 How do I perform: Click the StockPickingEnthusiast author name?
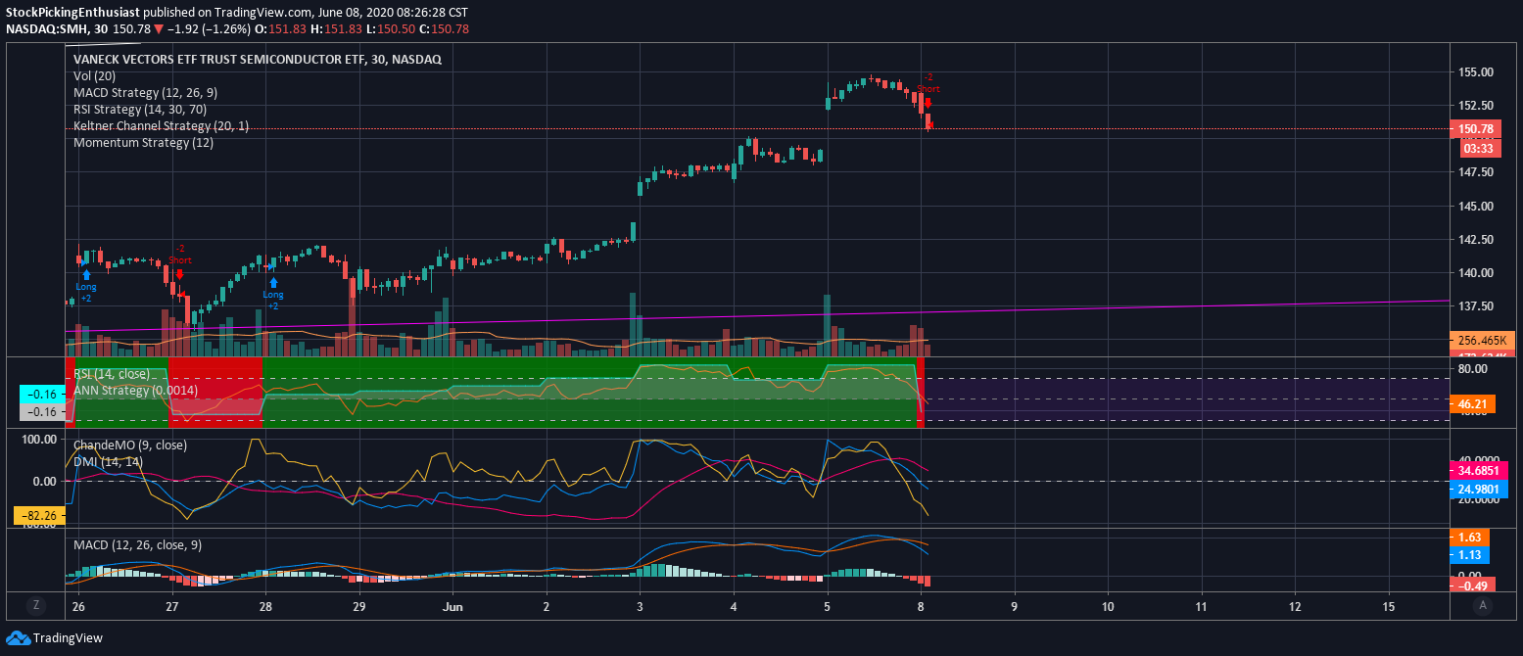pos(72,13)
